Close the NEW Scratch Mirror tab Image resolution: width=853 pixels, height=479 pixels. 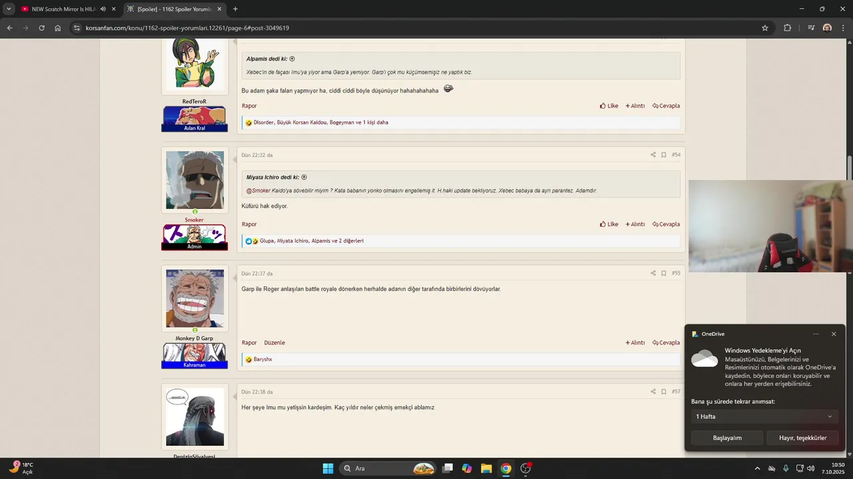click(x=114, y=9)
